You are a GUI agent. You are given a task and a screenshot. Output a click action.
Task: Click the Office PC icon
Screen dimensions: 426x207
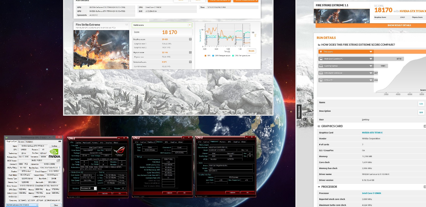321,80
